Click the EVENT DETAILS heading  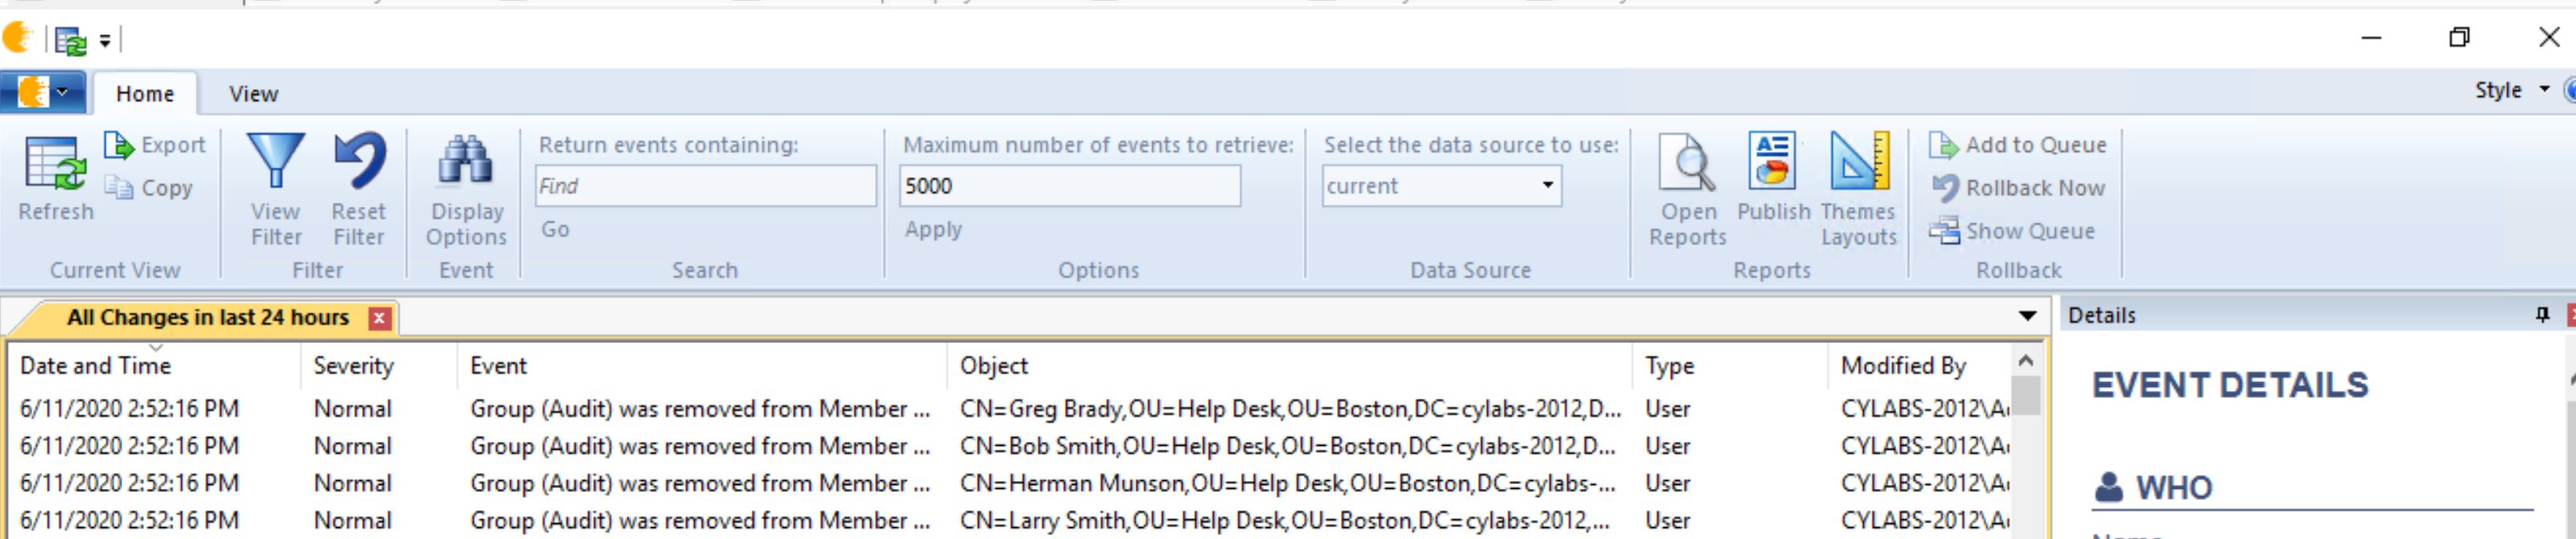tap(2230, 385)
